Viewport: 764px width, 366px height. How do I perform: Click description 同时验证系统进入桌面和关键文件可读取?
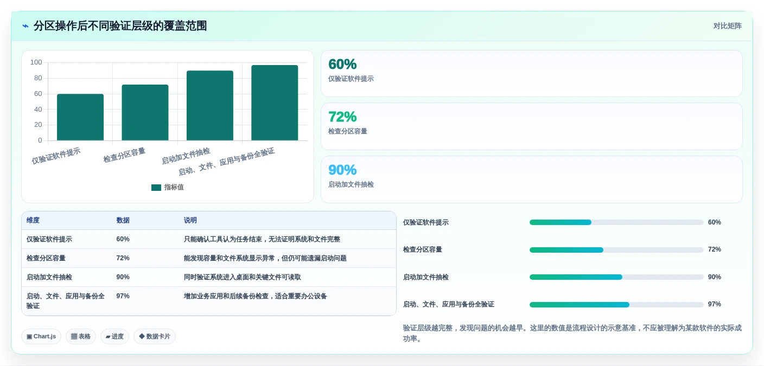(x=242, y=277)
